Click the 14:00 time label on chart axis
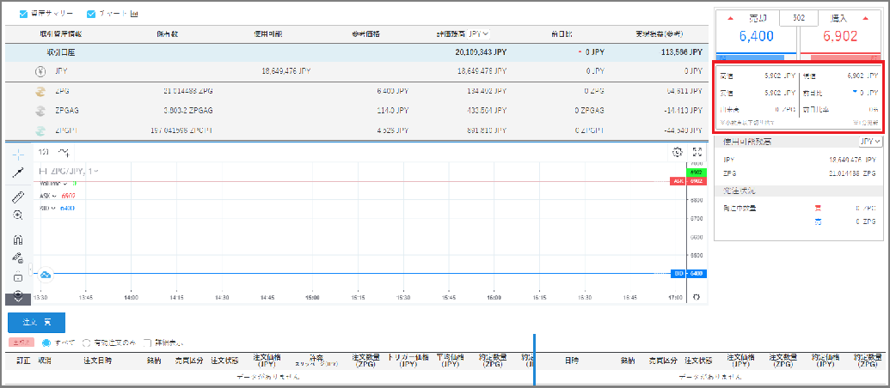The width and height of the screenshot is (890, 388). pyautogui.click(x=131, y=297)
